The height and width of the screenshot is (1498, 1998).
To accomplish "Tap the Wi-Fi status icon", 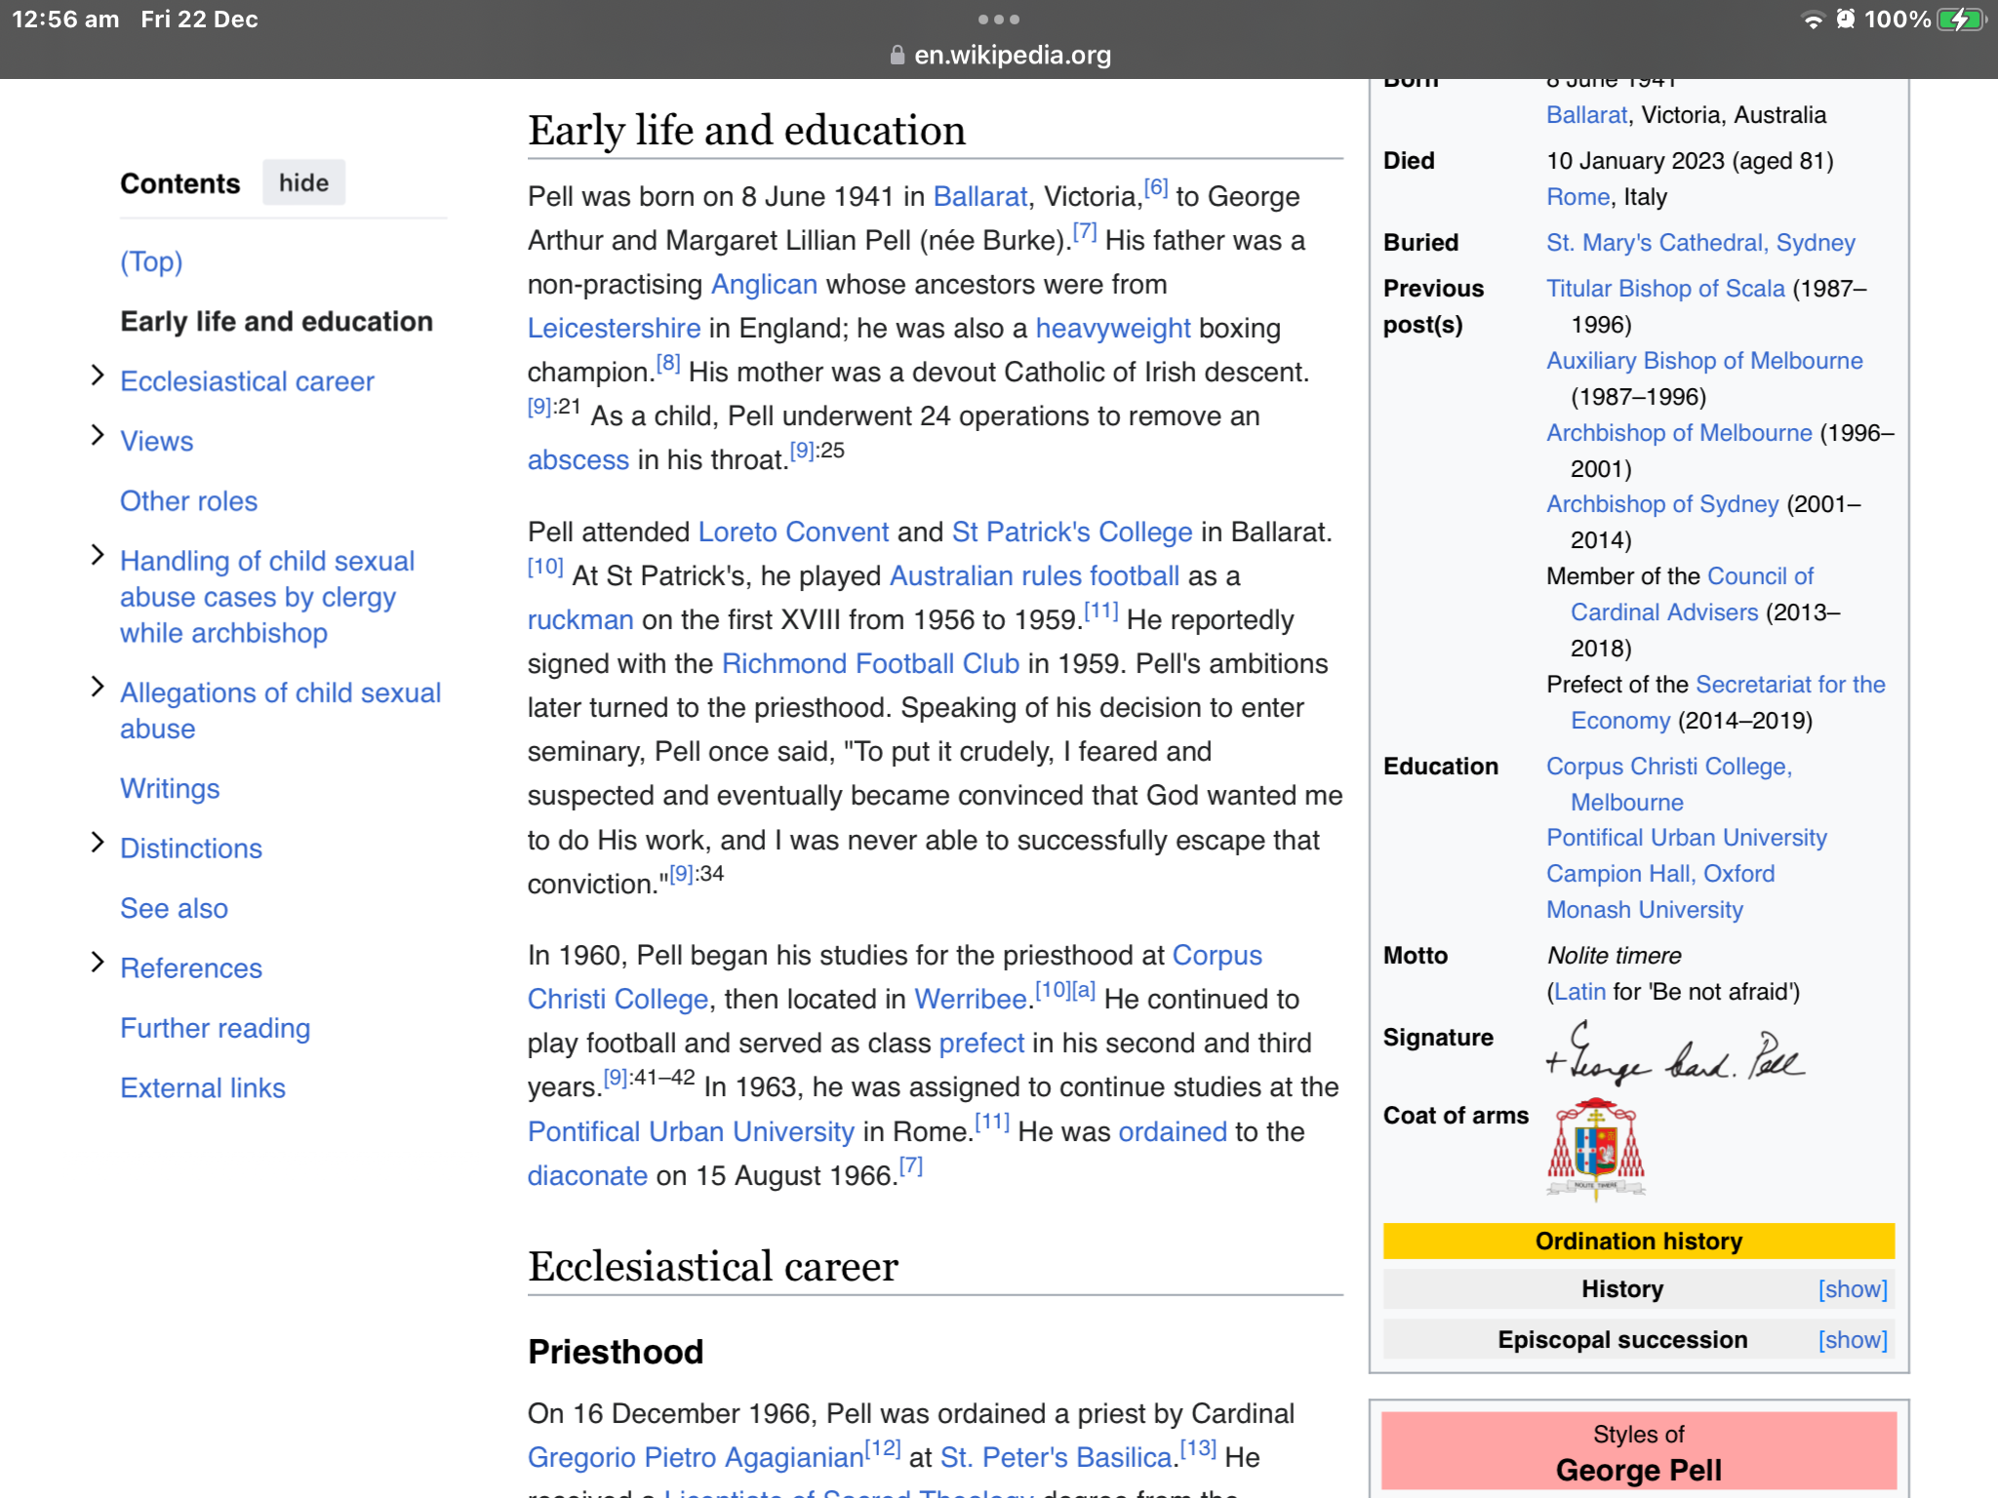I will [1812, 20].
